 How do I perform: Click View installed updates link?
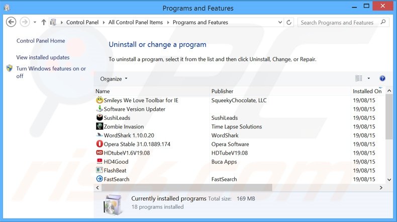point(43,57)
